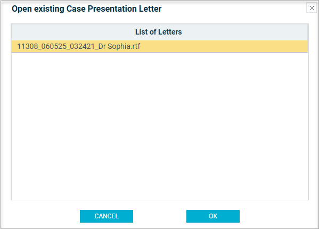Pick the only letter in List of Letters
319x229 pixels.
point(160,46)
